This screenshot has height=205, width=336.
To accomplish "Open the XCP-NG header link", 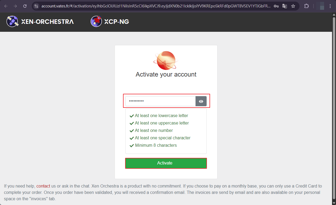I will (117, 22).
